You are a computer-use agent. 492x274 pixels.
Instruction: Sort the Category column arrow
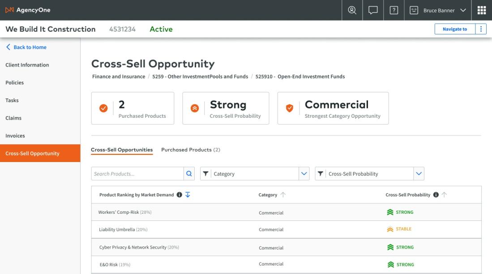[x=282, y=195]
